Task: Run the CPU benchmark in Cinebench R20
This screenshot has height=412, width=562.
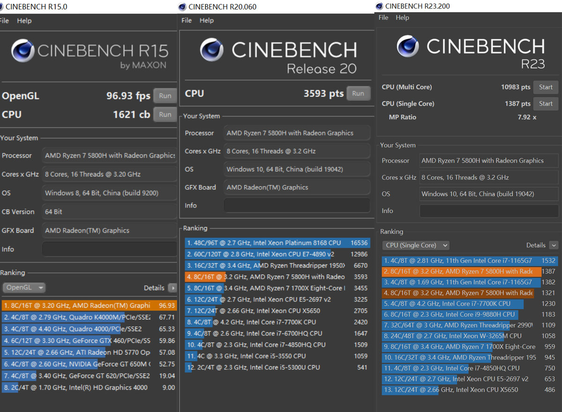Action: pos(358,93)
